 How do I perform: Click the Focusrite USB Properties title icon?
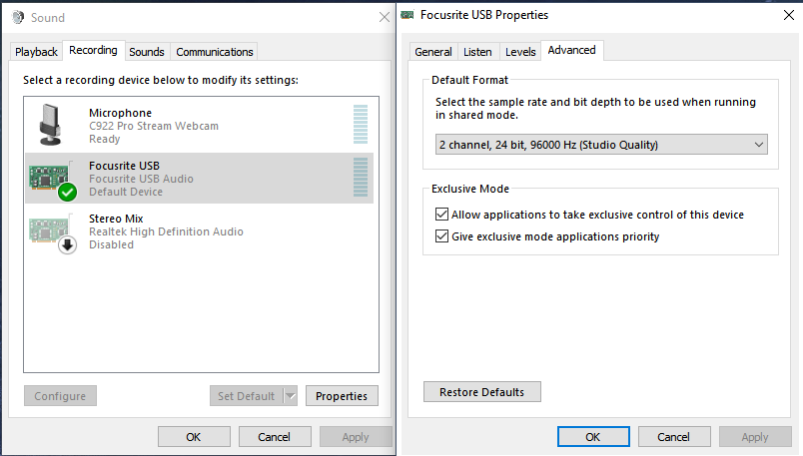[x=407, y=15]
